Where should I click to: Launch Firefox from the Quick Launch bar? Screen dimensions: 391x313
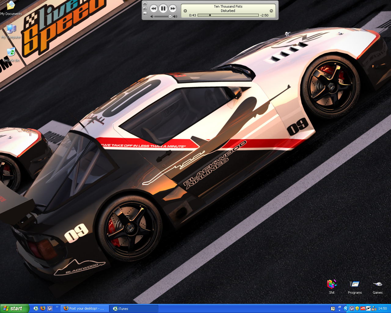coord(43,308)
